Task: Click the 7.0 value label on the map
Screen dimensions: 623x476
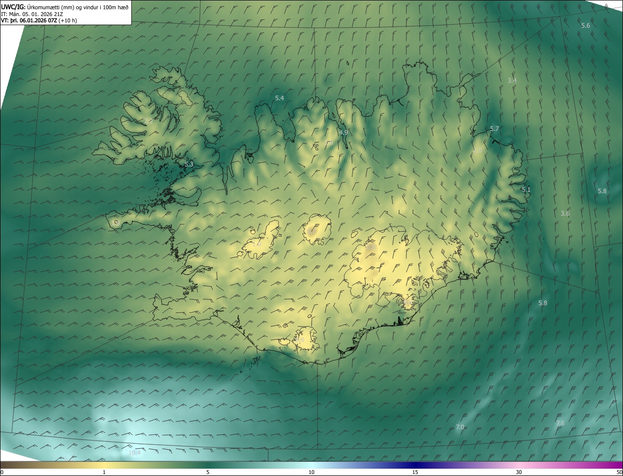Action: [460, 427]
